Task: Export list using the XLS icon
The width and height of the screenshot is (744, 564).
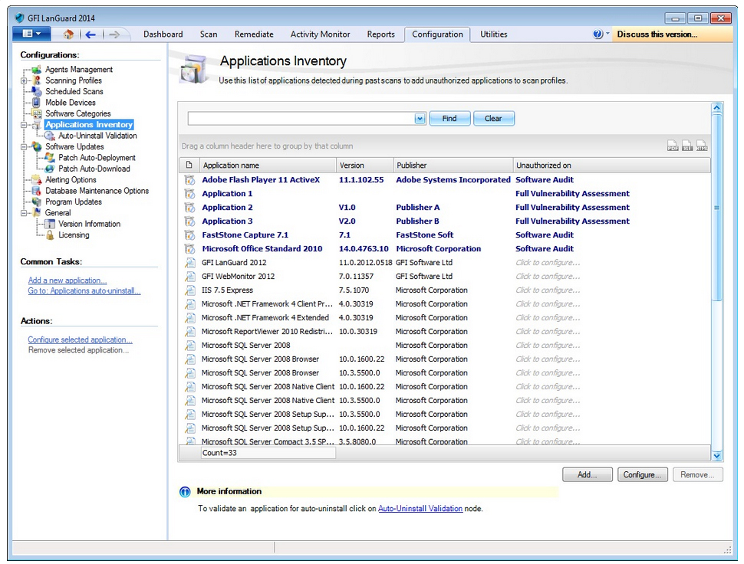Action: tap(687, 146)
